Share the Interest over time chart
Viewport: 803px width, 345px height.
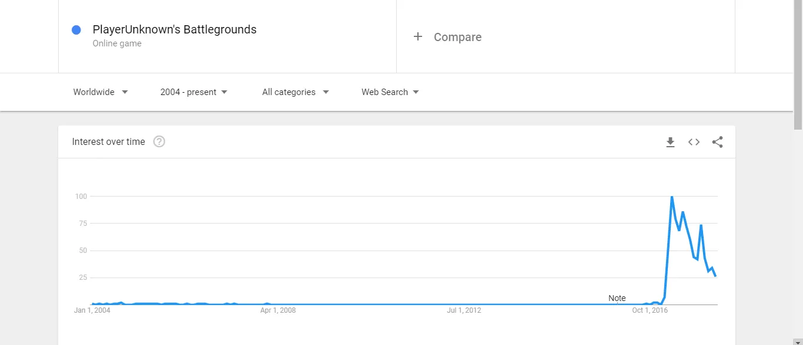point(718,142)
